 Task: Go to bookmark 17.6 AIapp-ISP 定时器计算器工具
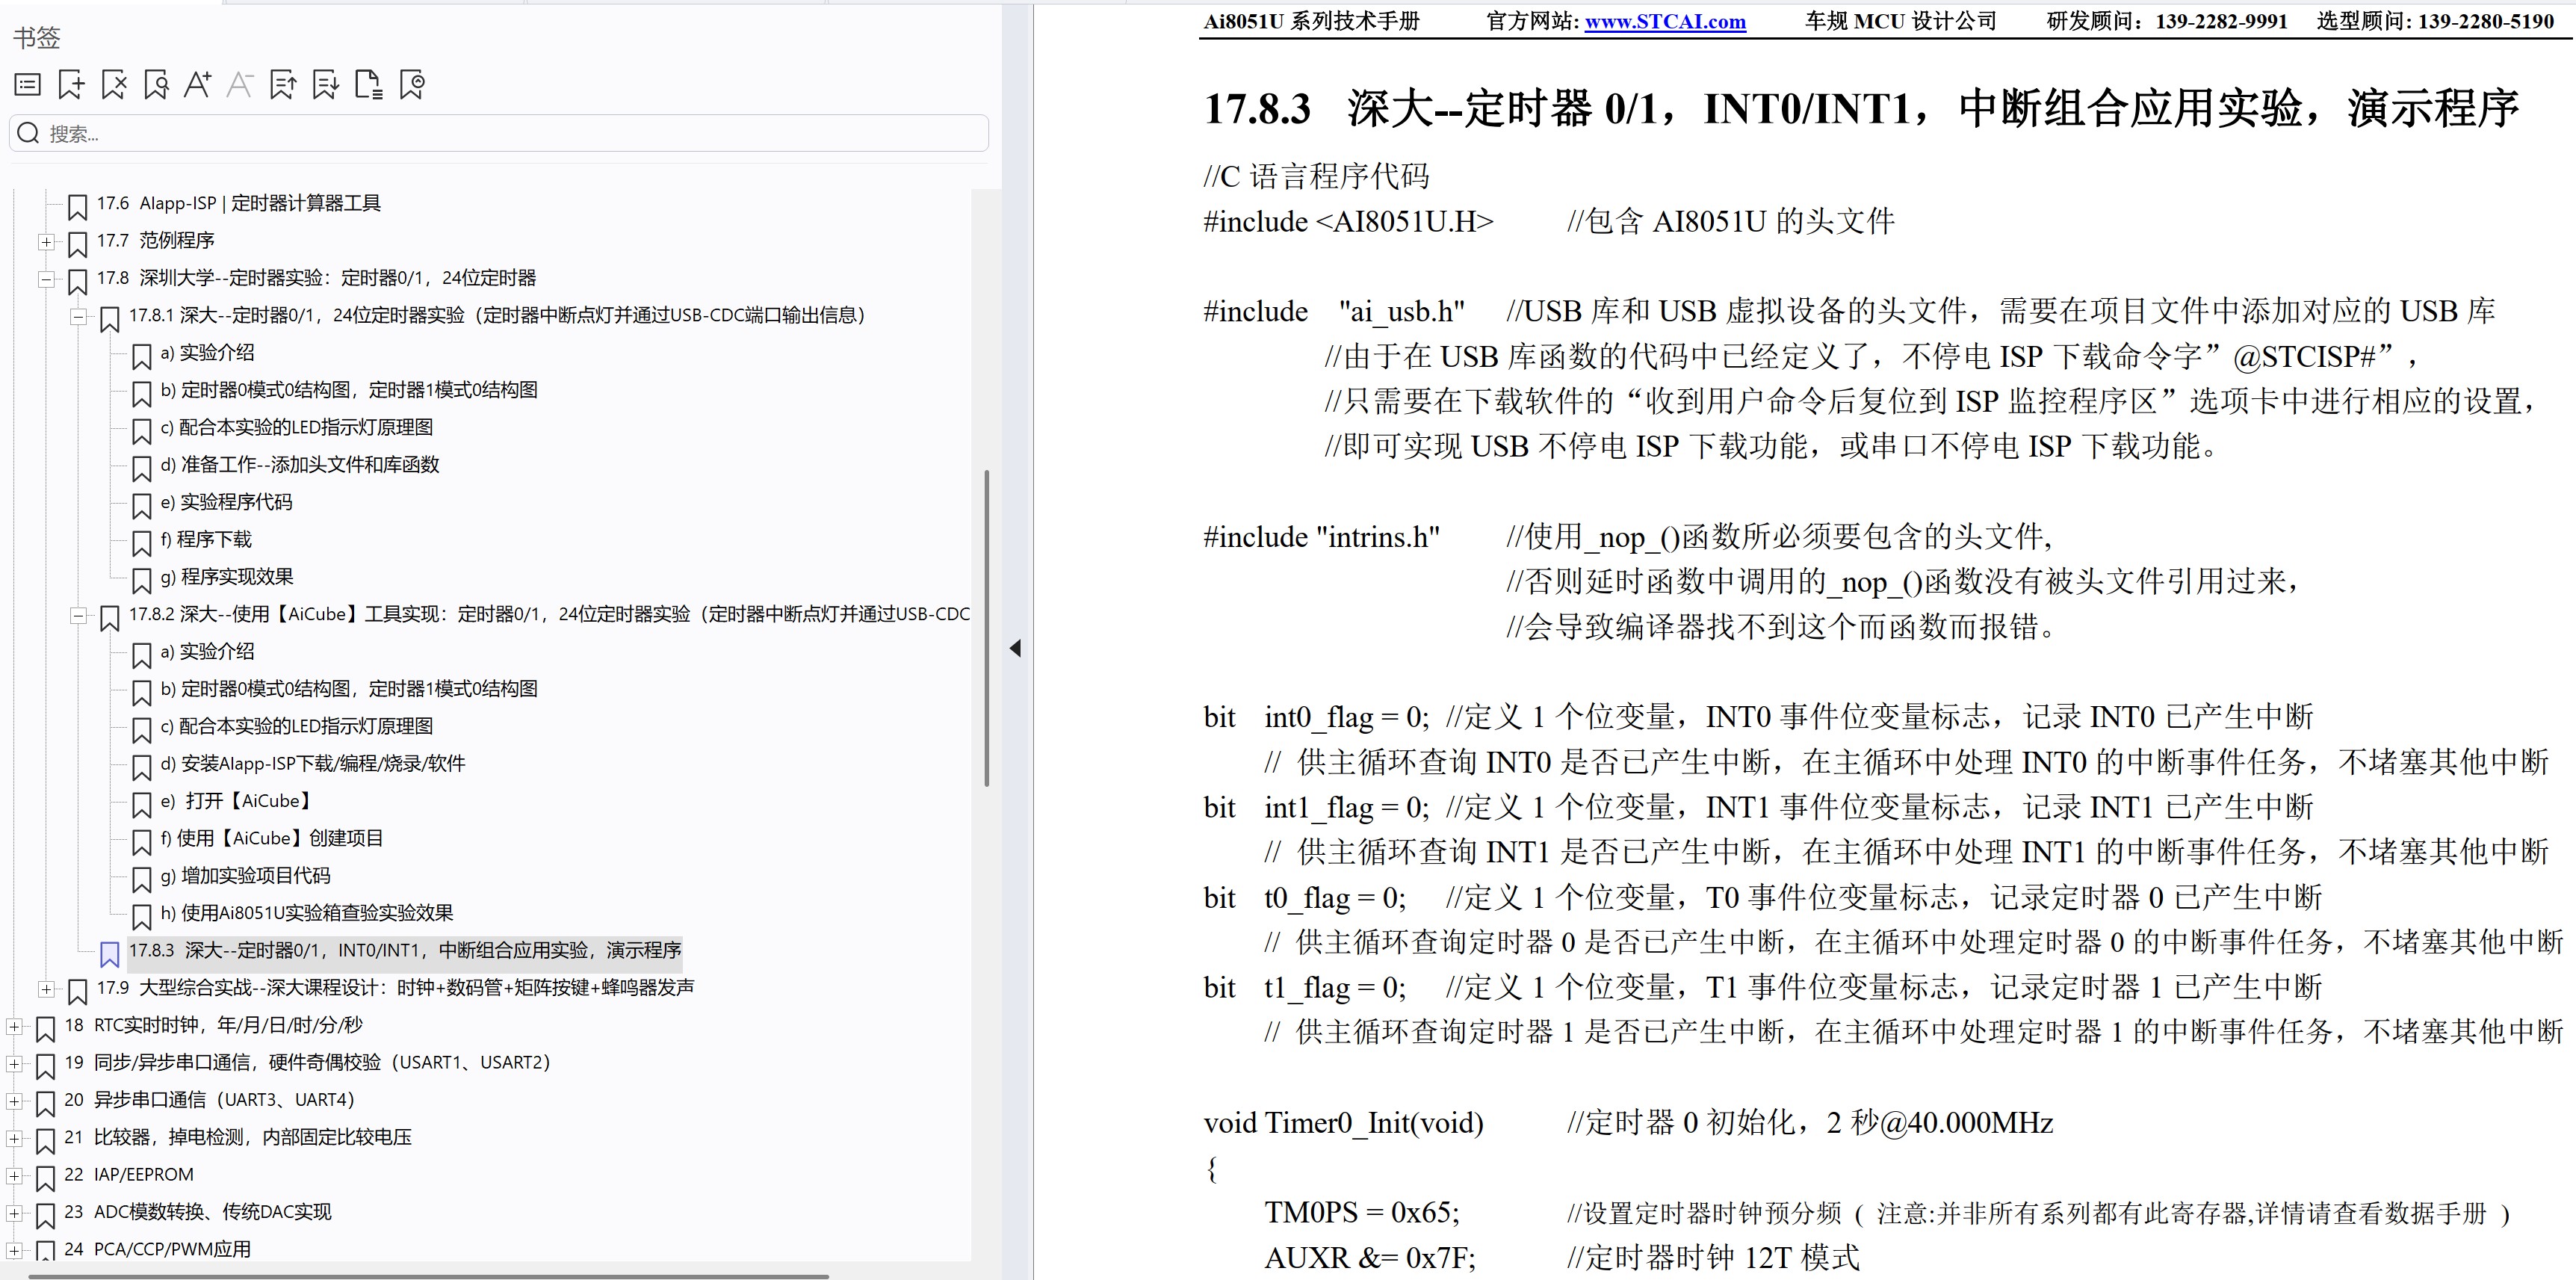(238, 203)
